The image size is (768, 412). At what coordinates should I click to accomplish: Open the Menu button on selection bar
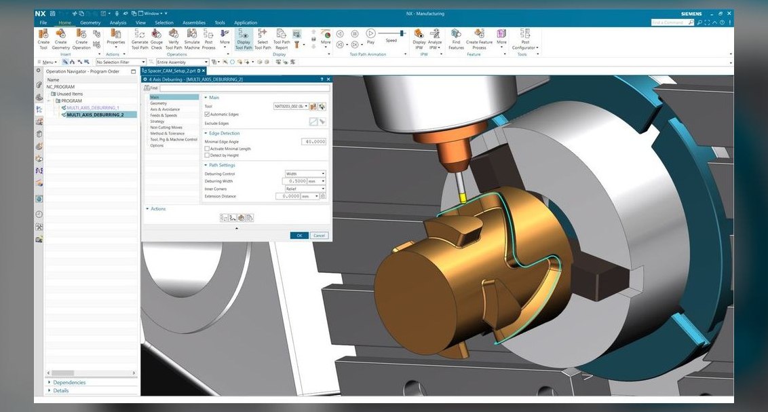click(x=47, y=62)
